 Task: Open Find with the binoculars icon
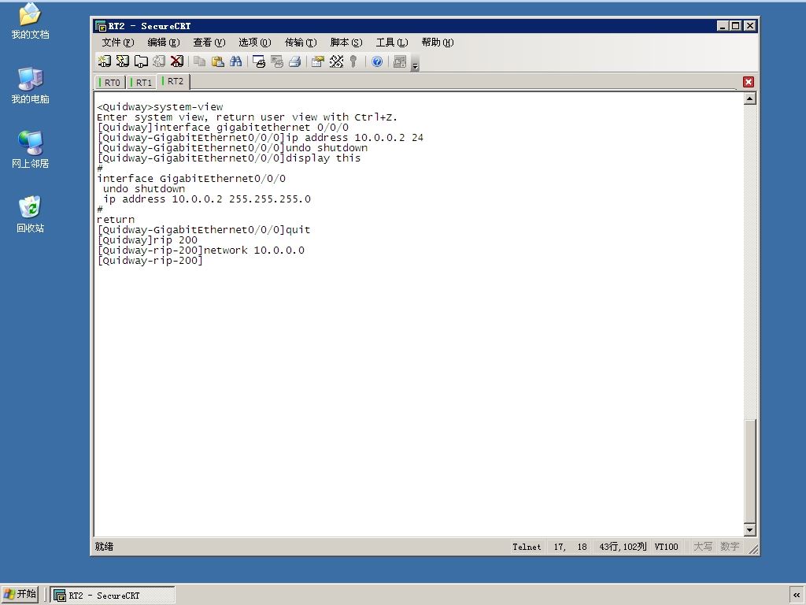point(236,61)
